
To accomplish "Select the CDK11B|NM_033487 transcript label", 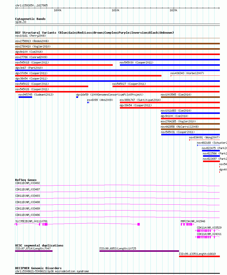I will (28, 189).
